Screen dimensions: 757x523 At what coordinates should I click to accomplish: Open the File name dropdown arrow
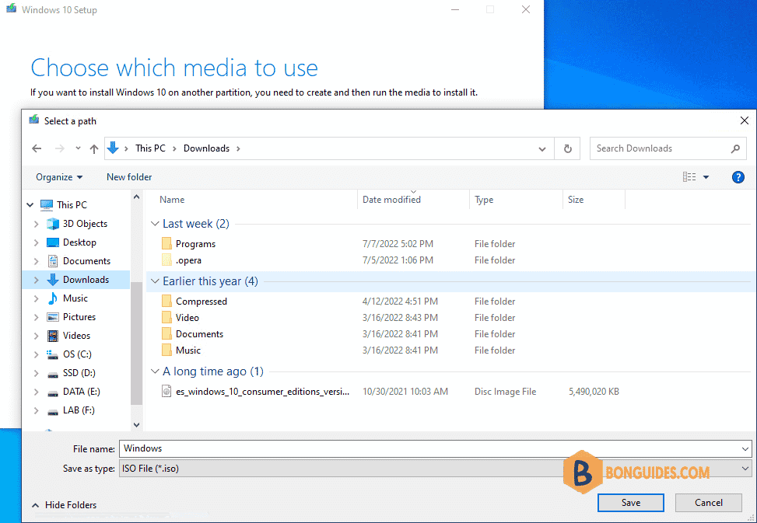(x=745, y=448)
